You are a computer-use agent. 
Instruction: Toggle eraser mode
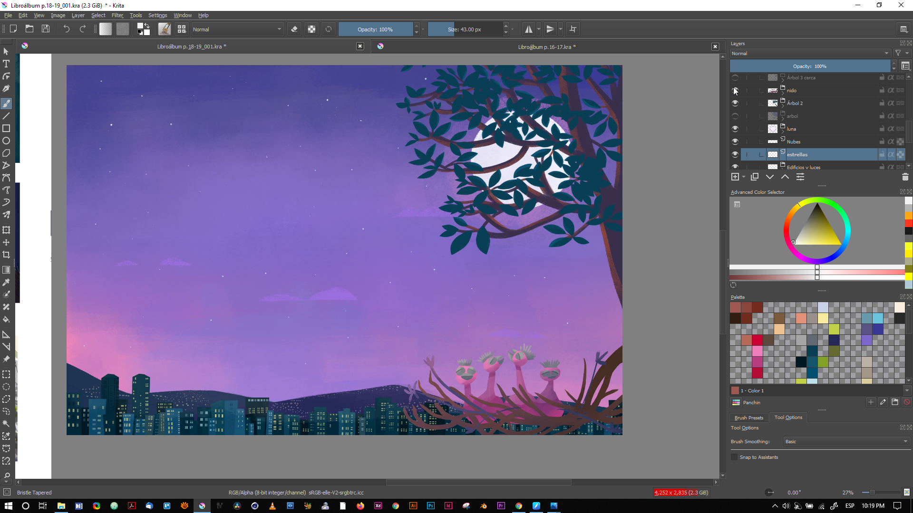coord(294,29)
